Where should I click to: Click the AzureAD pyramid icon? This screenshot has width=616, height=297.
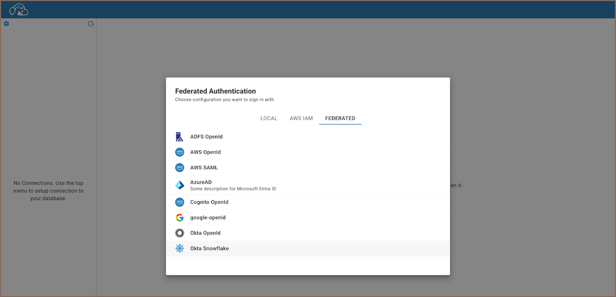pyautogui.click(x=180, y=185)
